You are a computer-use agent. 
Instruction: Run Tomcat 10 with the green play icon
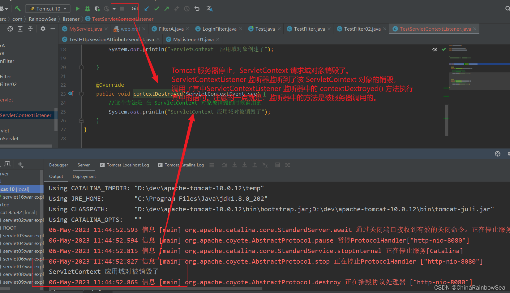77,9
